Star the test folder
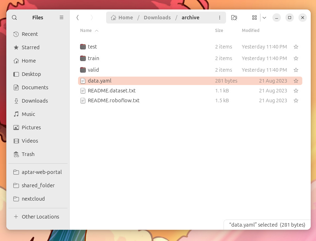 point(296,46)
